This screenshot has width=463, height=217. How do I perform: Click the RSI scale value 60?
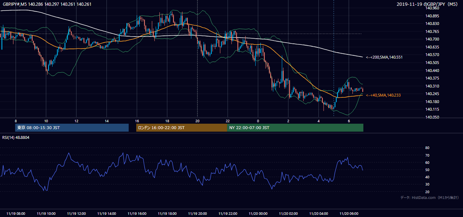pyautogui.click(x=427, y=162)
